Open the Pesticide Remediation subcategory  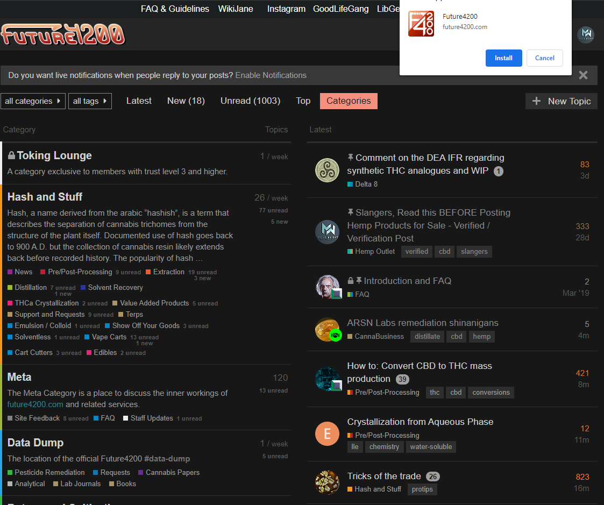(46, 472)
